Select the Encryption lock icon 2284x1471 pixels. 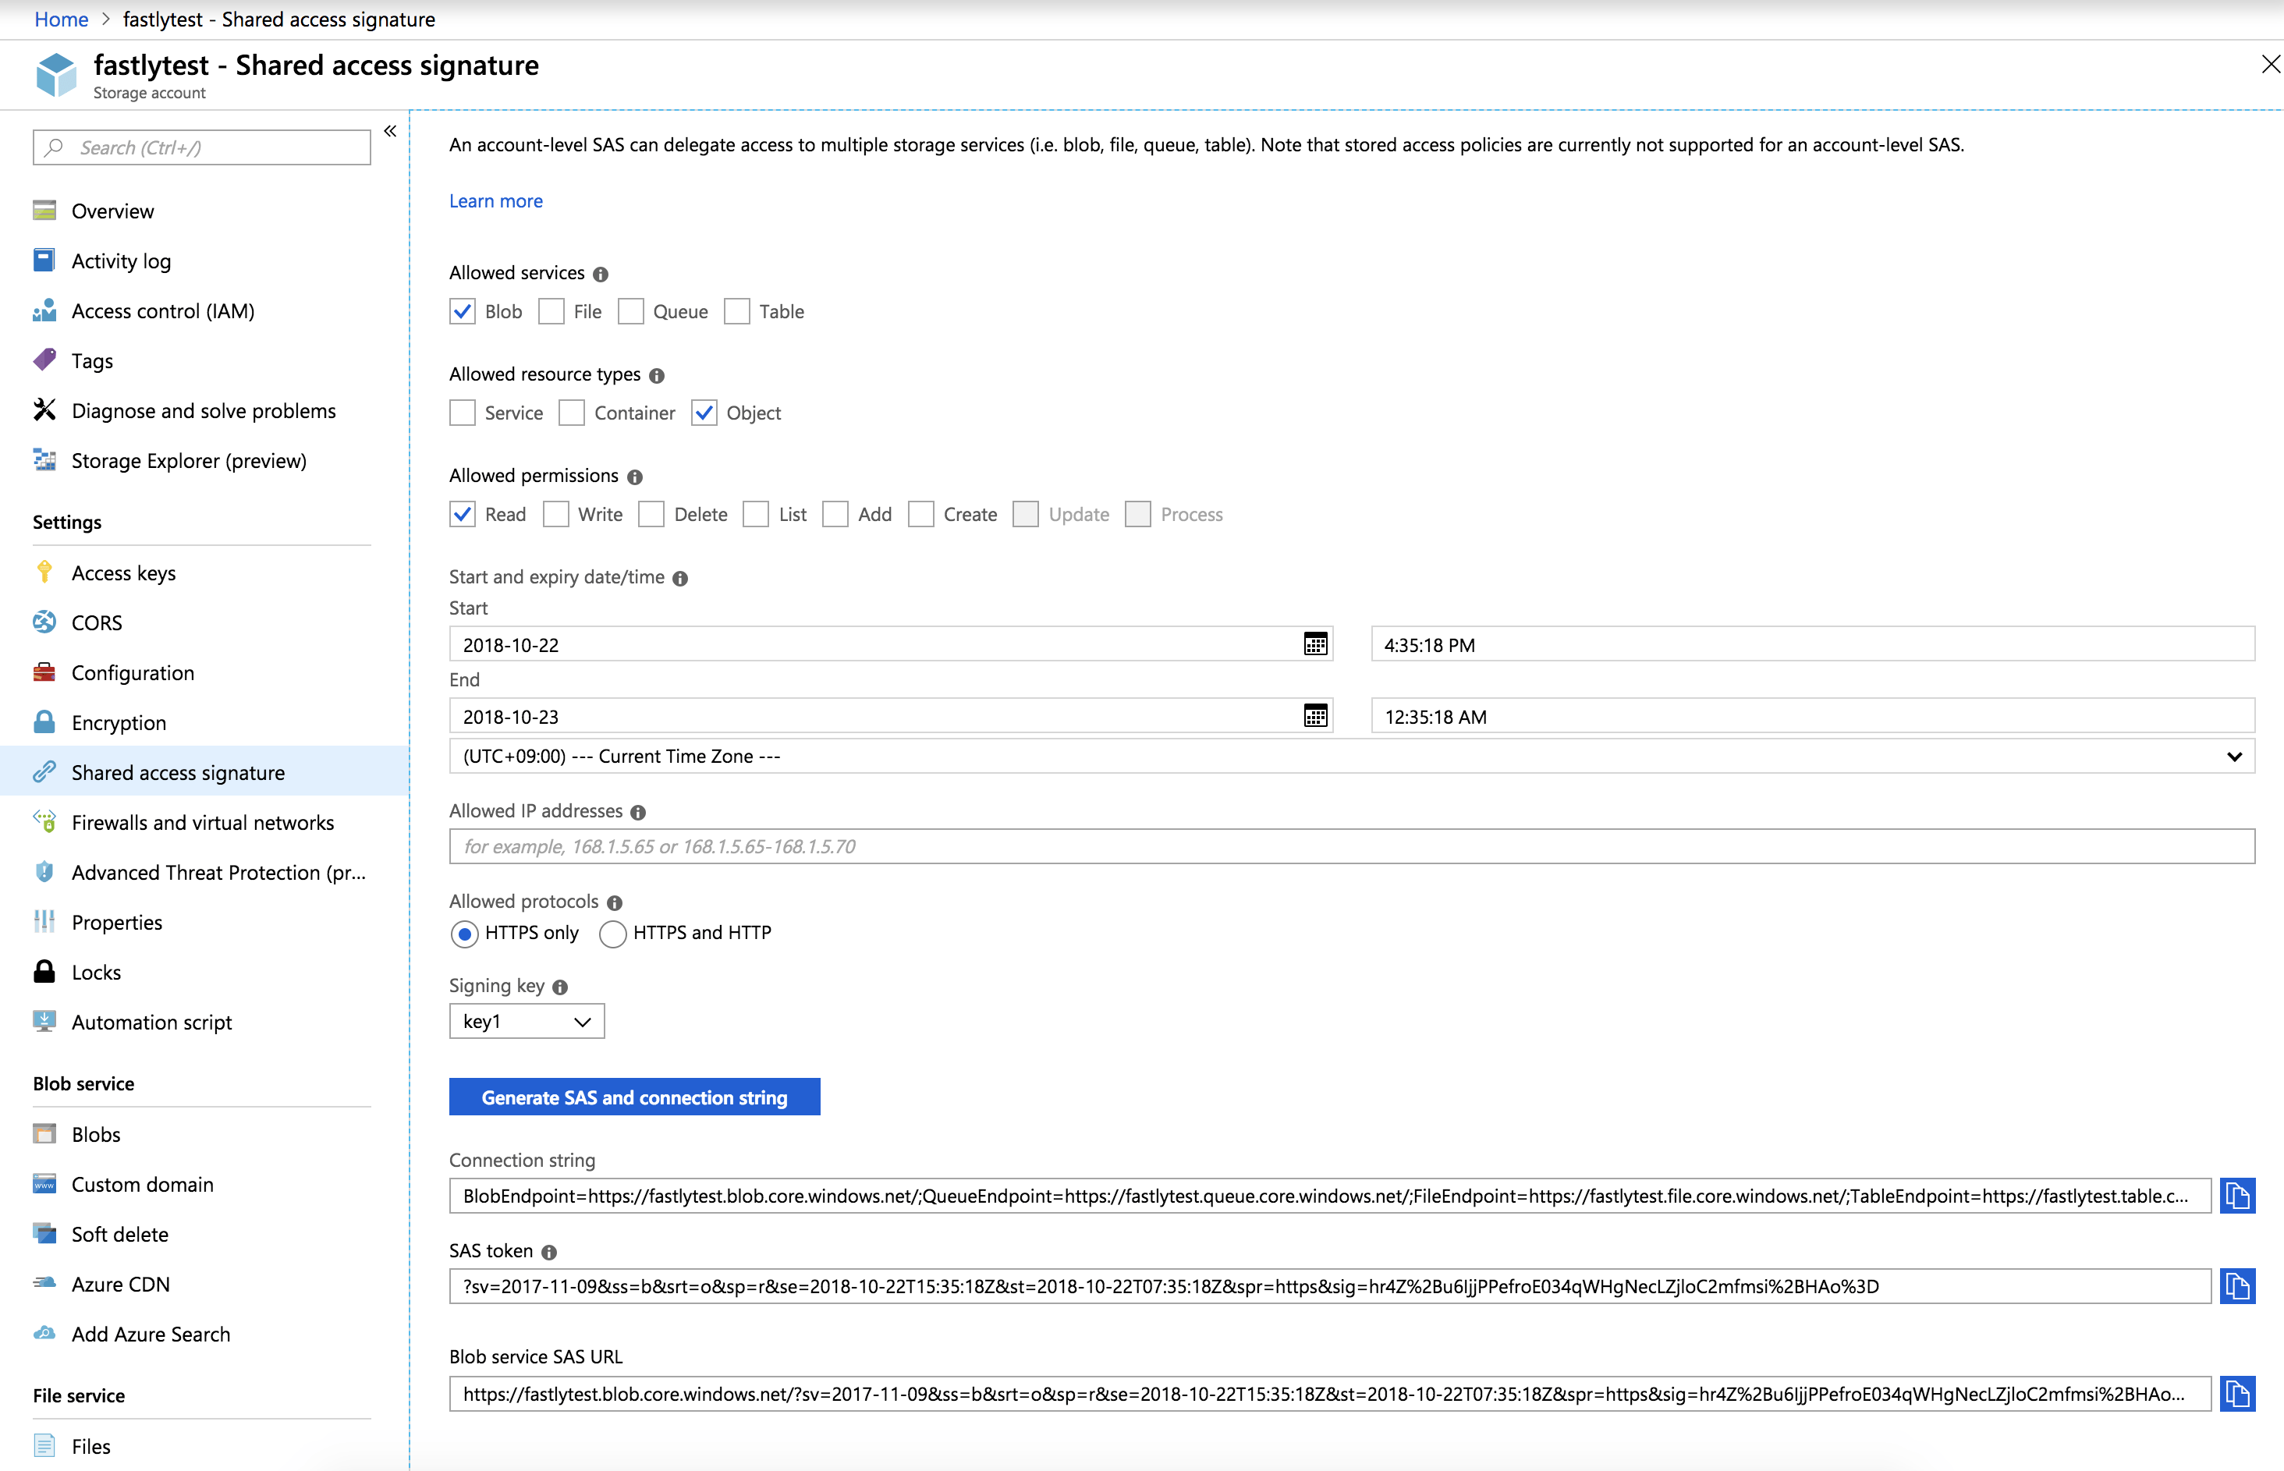(x=44, y=722)
